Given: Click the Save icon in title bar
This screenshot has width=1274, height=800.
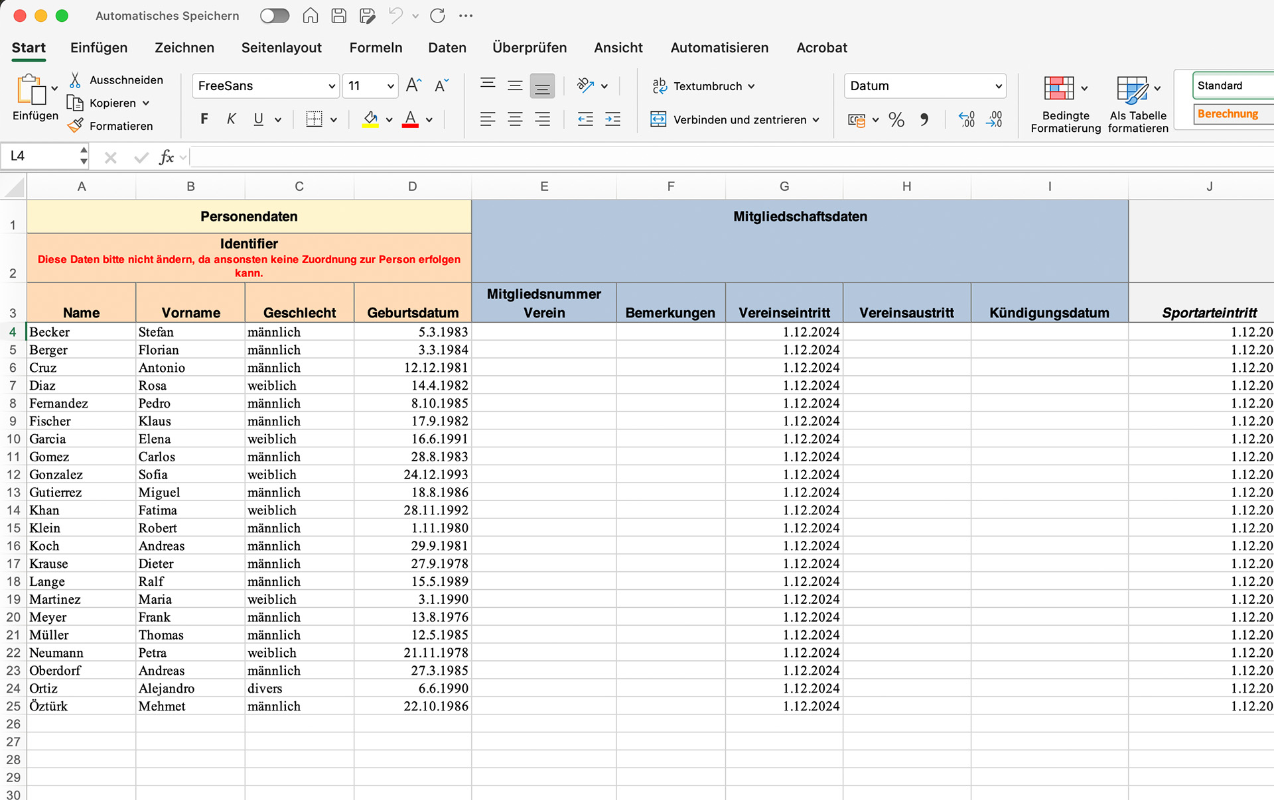Looking at the screenshot, I should coord(339,16).
